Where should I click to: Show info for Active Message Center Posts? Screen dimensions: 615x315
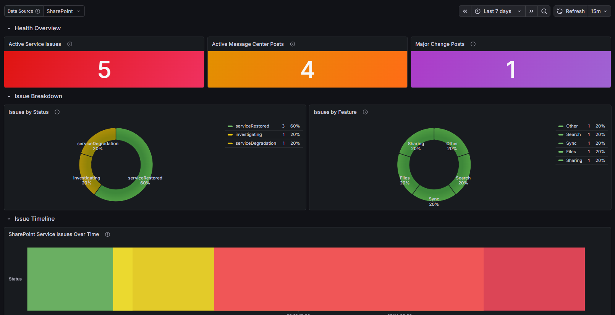(x=293, y=44)
